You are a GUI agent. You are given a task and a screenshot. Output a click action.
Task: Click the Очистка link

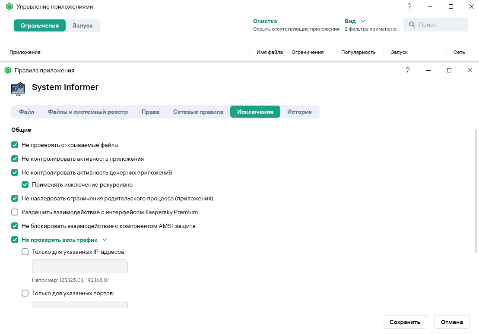265,21
